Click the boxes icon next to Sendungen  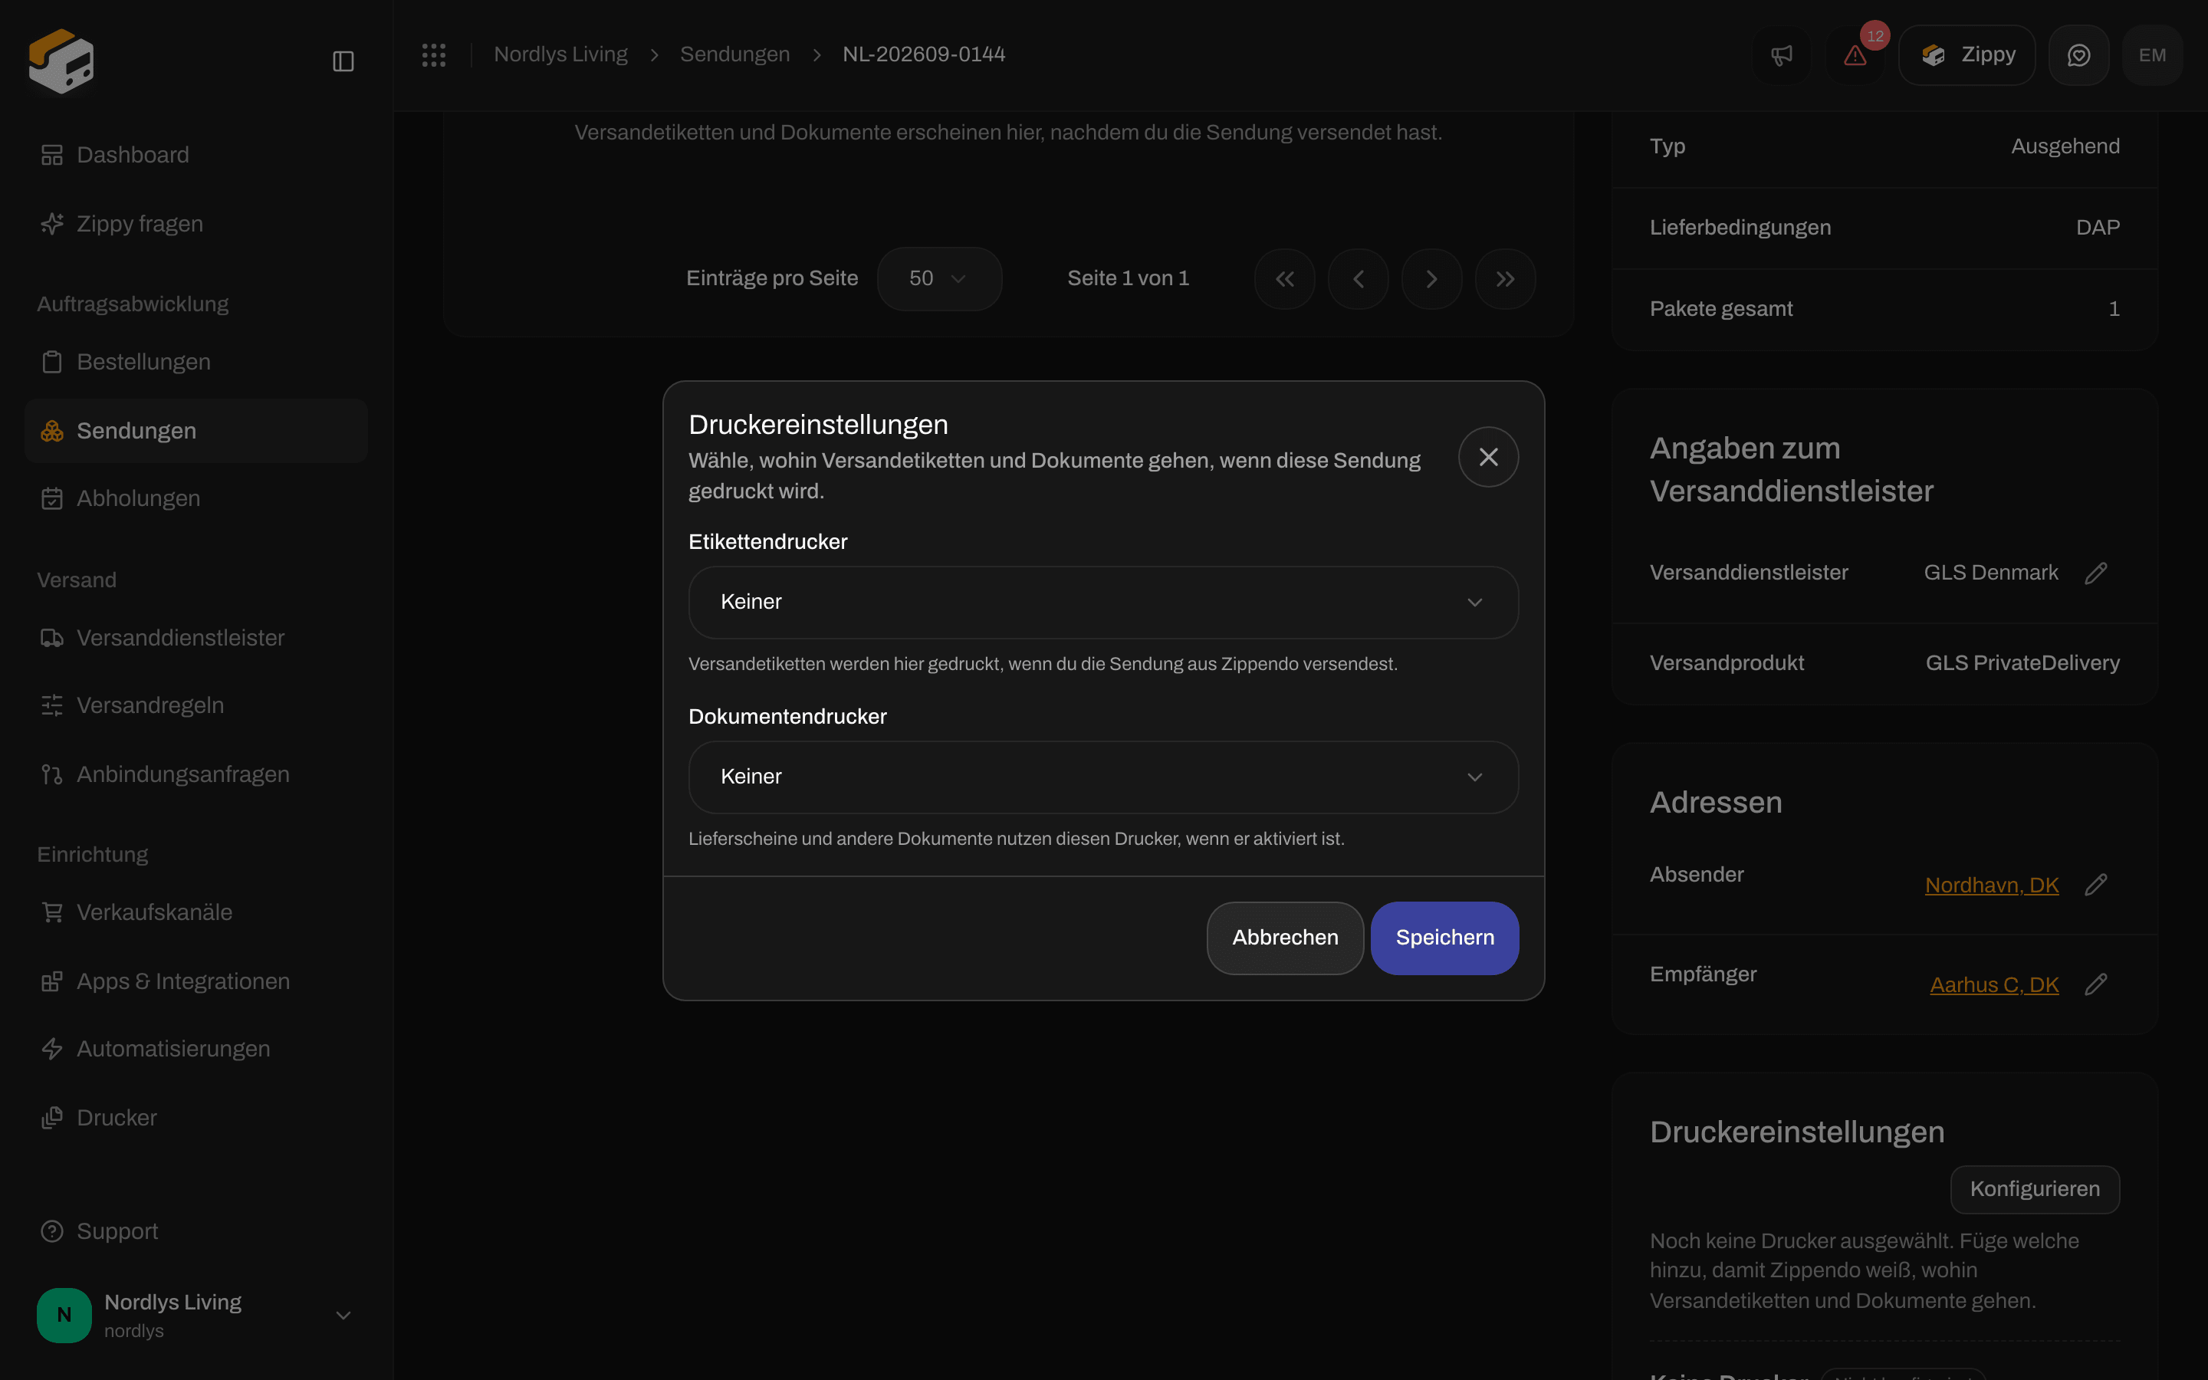pos(52,431)
